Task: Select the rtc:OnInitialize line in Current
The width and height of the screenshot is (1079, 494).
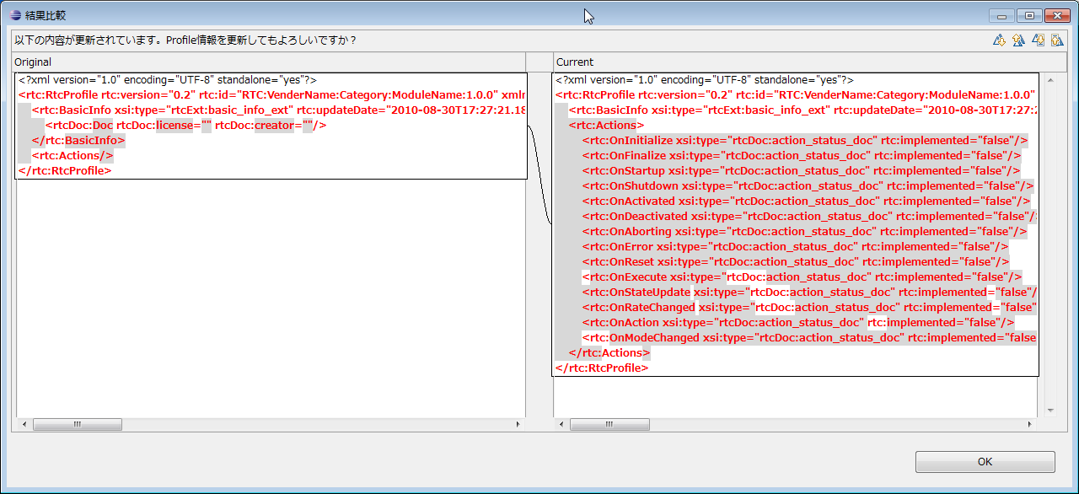Action: [805, 140]
